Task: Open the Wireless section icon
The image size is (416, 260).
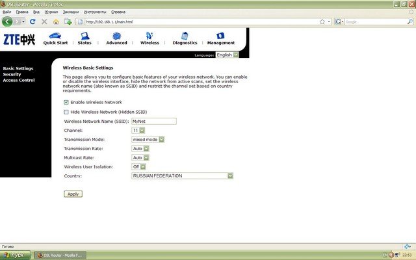Action: (149, 36)
